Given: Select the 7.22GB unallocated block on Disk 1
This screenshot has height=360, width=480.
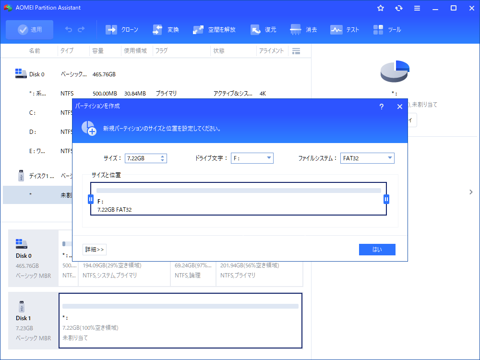Looking at the screenshot, I should coord(180,321).
